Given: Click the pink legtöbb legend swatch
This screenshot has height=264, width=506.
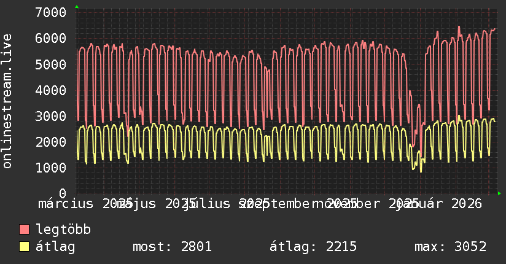Looking at the screenshot, I should point(24,230).
